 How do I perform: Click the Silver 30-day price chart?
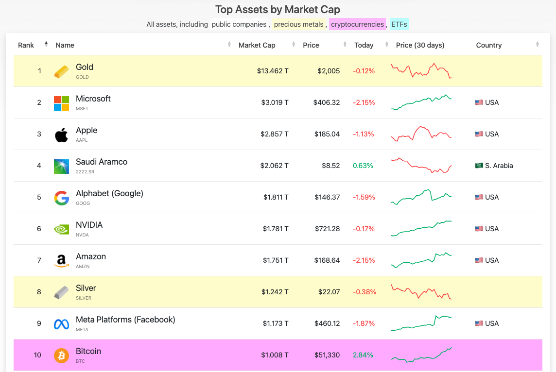coord(421,291)
